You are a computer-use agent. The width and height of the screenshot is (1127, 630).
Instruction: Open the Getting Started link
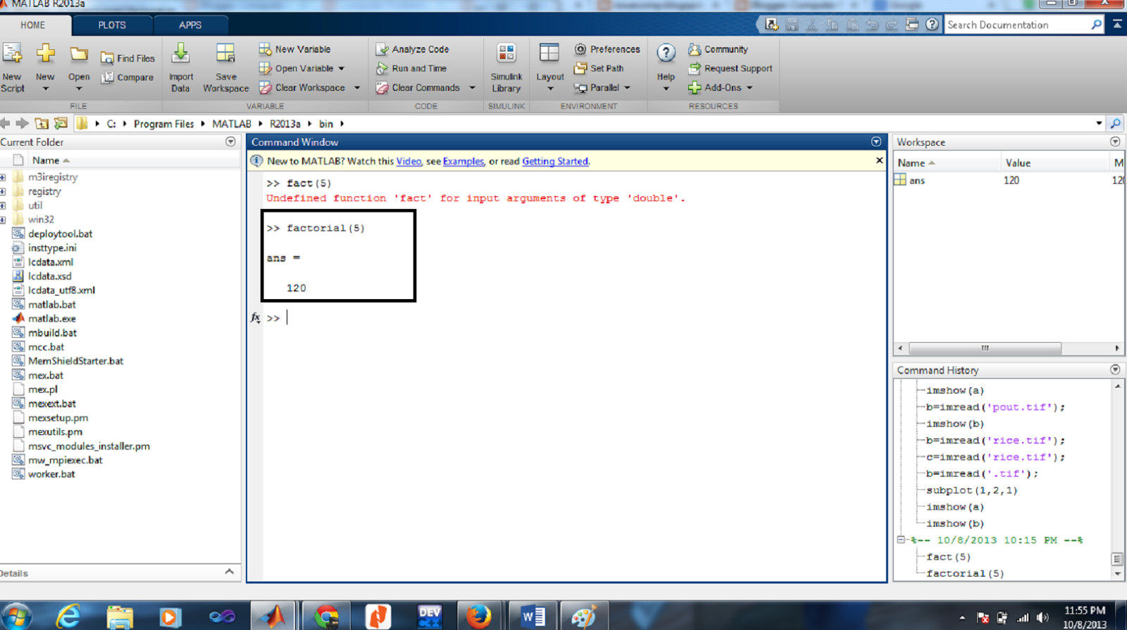[555, 161]
